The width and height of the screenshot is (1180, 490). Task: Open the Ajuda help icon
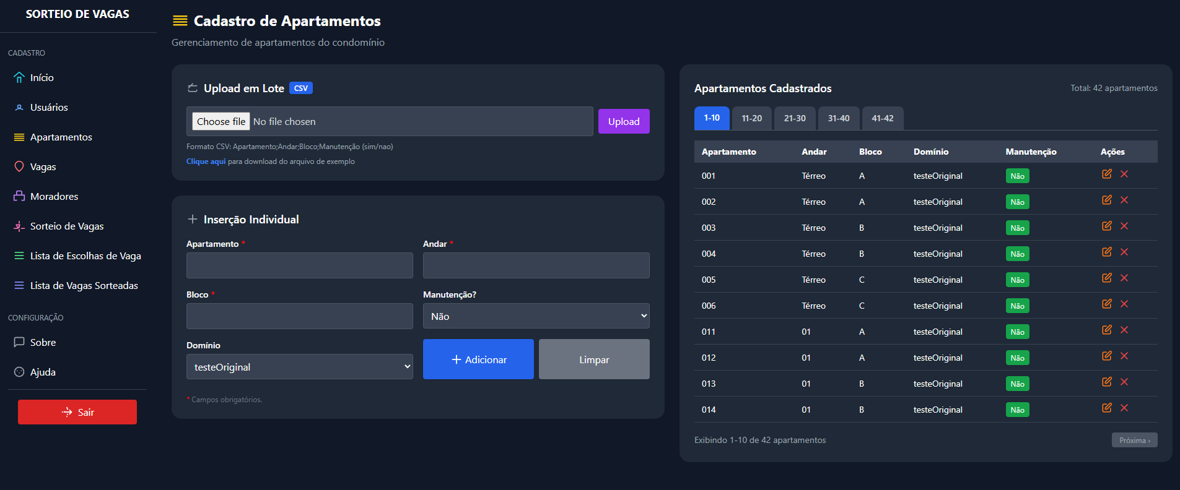click(19, 372)
